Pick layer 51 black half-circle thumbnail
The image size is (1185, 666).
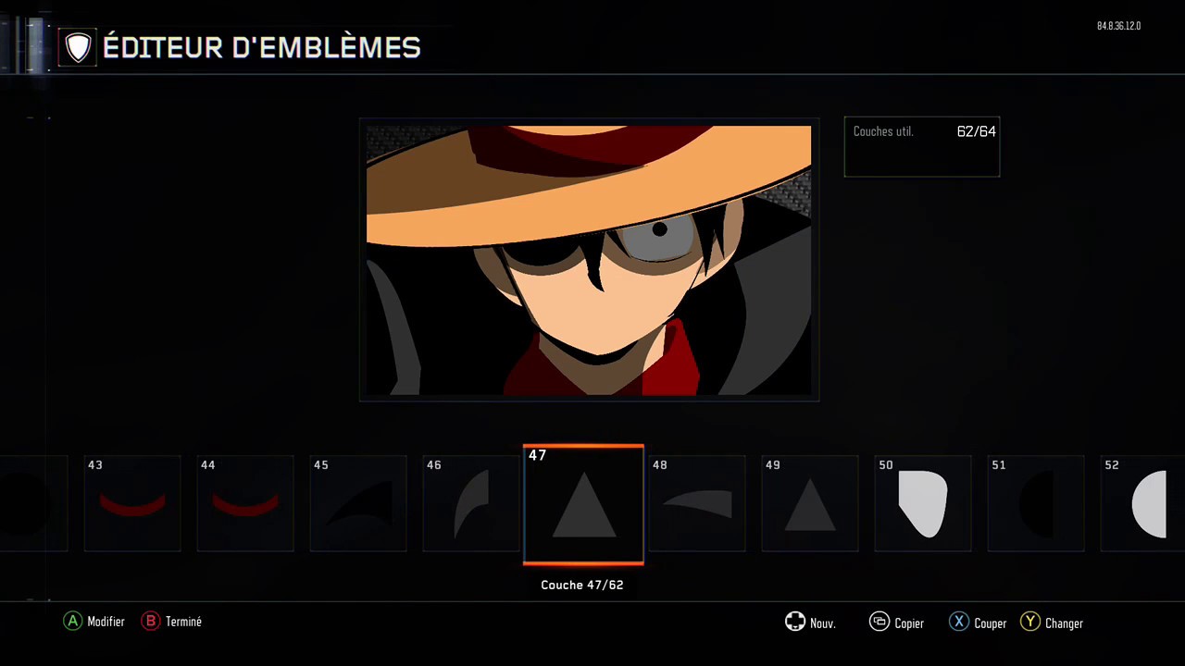1036,503
